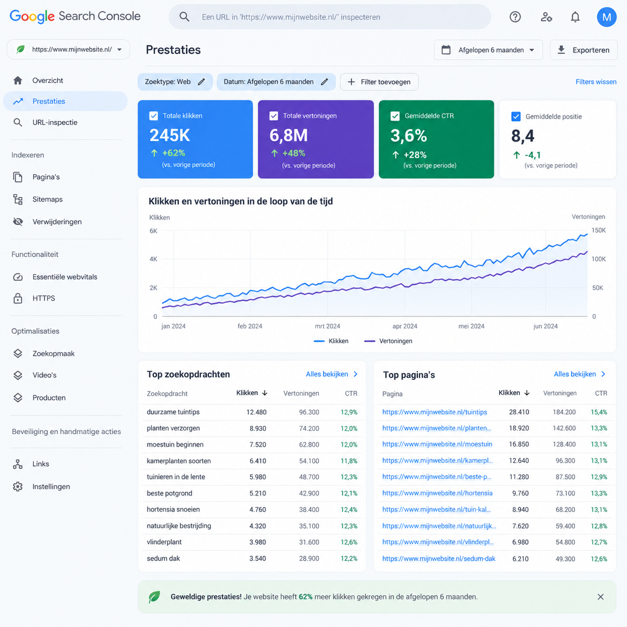Click the search magnifier icon in URL bar
The width and height of the screenshot is (627, 627).
[x=184, y=17]
